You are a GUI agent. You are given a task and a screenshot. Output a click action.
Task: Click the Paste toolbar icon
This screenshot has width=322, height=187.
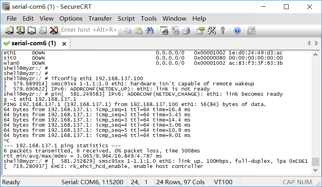(139, 31)
